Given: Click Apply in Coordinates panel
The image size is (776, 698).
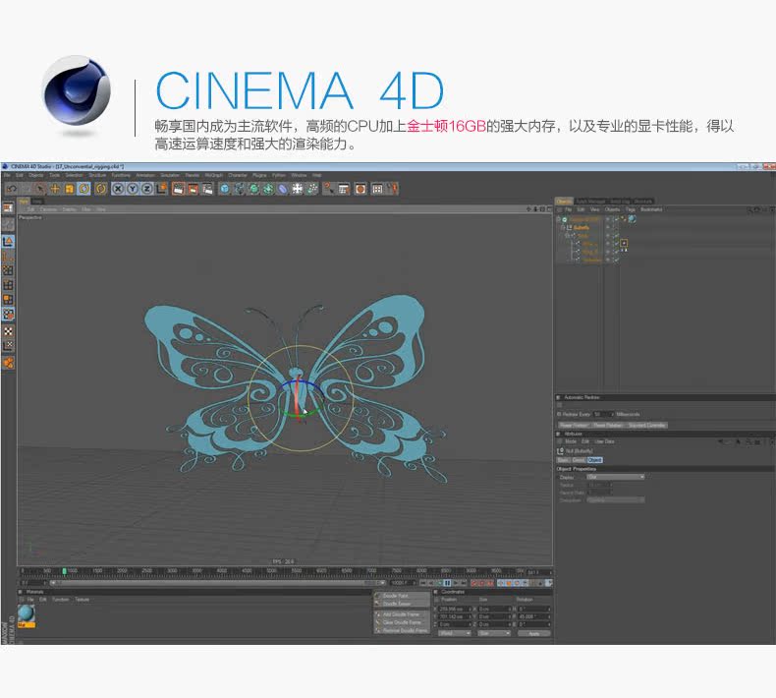Looking at the screenshot, I should (x=534, y=633).
